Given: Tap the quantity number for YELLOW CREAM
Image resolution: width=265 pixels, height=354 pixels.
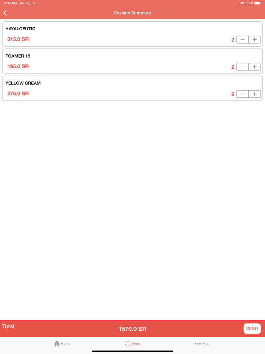Looking at the screenshot, I should pos(233,94).
